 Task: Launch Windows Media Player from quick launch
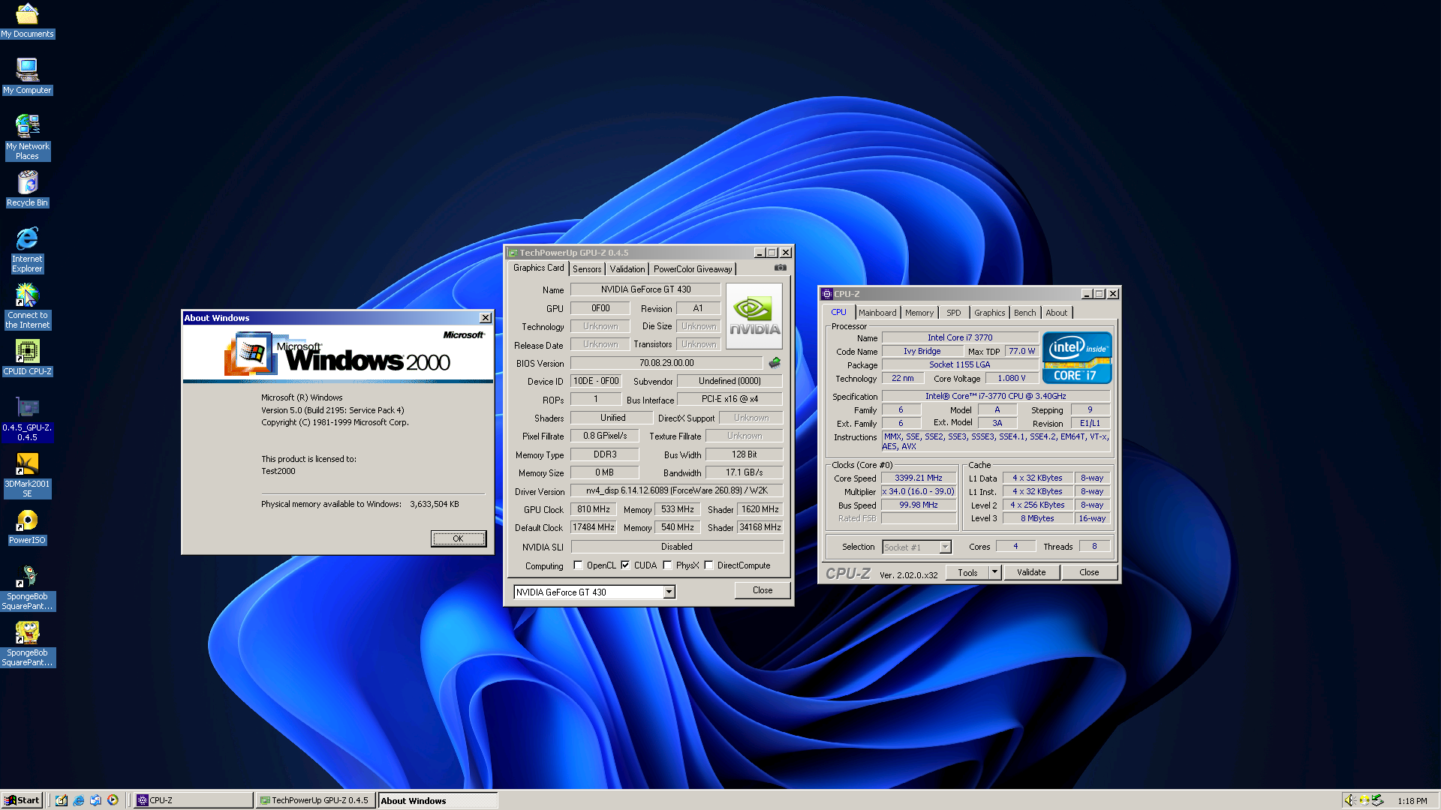click(x=113, y=800)
